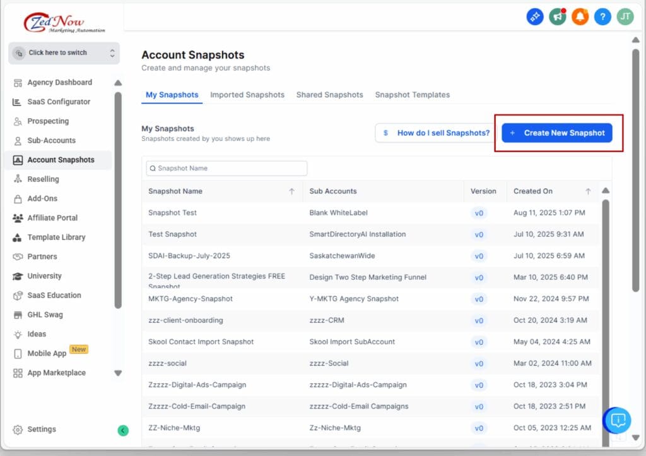Open the Template Library
The height and width of the screenshot is (456, 646).
coord(60,237)
